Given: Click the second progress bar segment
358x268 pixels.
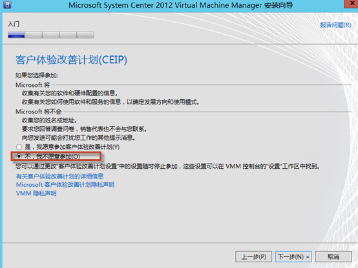Looking at the screenshot, I should 34,35.
